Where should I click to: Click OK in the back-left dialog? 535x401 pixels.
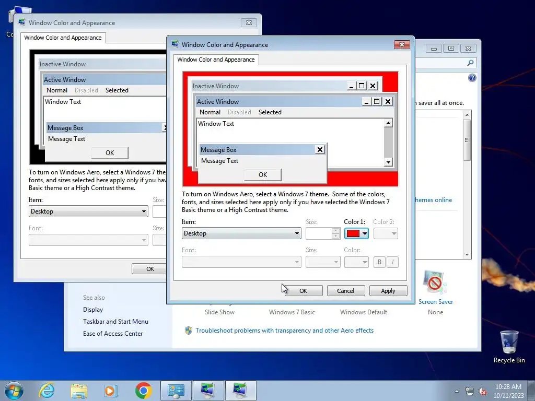click(x=150, y=269)
